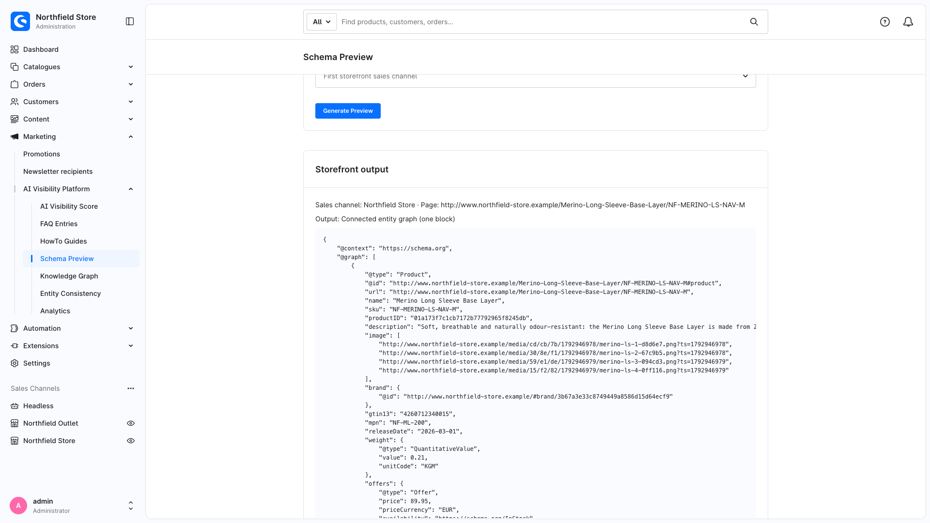The height and width of the screenshot is (523, 930).
Task: Open Knowledge Graph page
Action: pos(69,276)
